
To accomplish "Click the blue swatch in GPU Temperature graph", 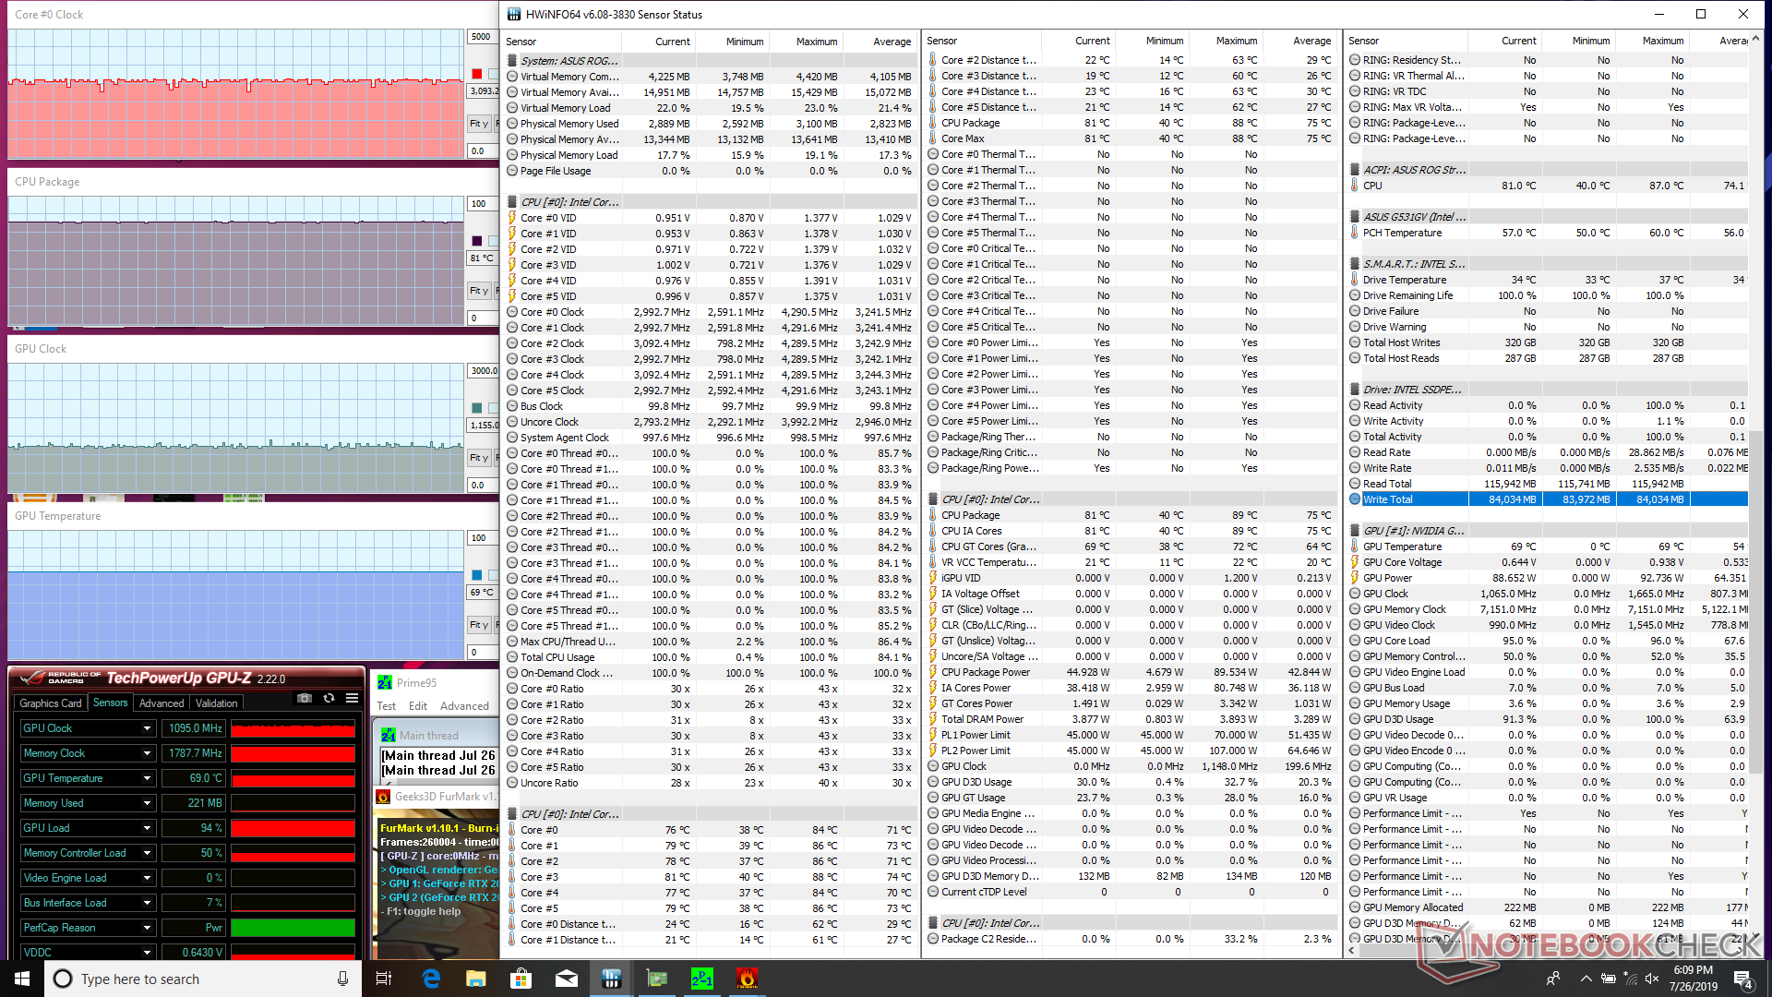I will pos(477,575).
